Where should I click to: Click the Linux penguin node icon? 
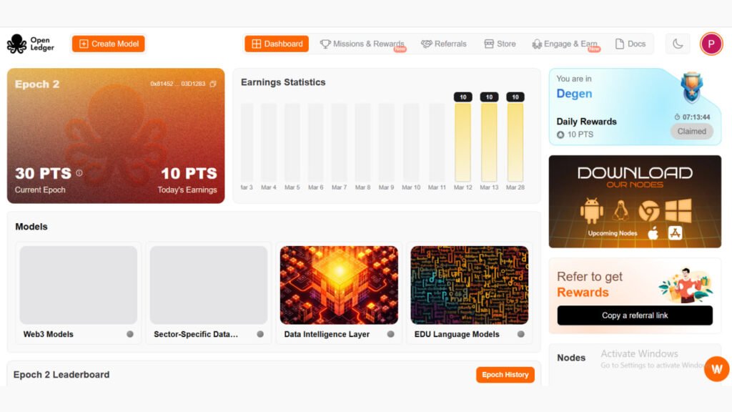click(x=620, y=211)
